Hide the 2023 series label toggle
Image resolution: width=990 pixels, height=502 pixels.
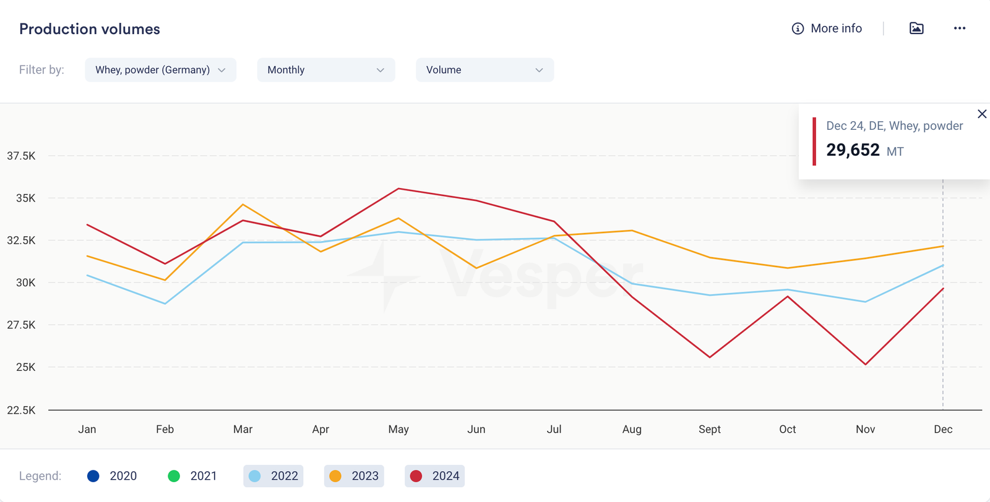pyautogui.click(x=364, y=476)
